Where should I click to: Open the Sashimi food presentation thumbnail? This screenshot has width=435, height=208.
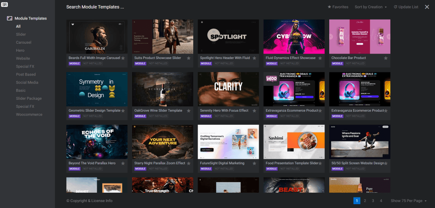[294, 142]
